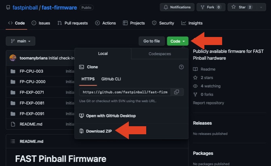This screenshot has width=271, height=166.
Task: Click the eye icon beside 4 watching
Action: point(195,86)
